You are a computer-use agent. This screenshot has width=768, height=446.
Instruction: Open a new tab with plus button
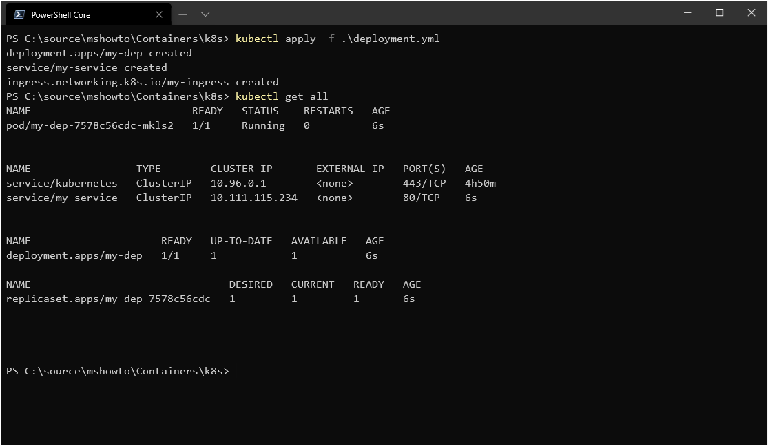(x=183, y=14)
